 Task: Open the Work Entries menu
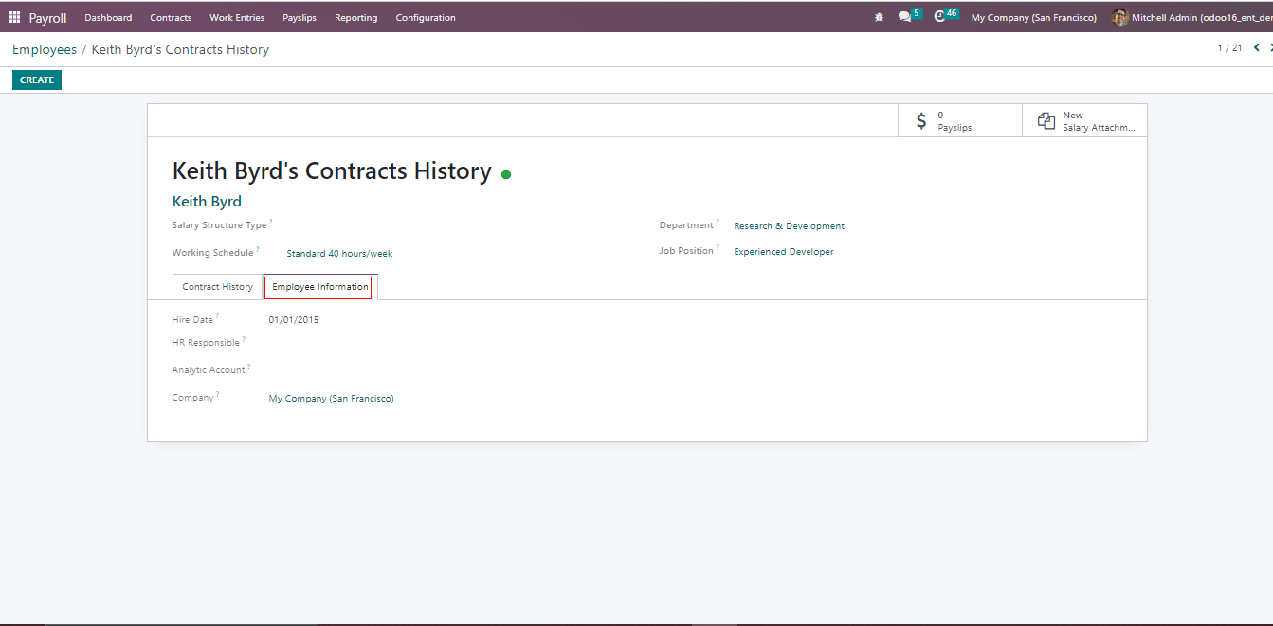[x=237, y=17]
